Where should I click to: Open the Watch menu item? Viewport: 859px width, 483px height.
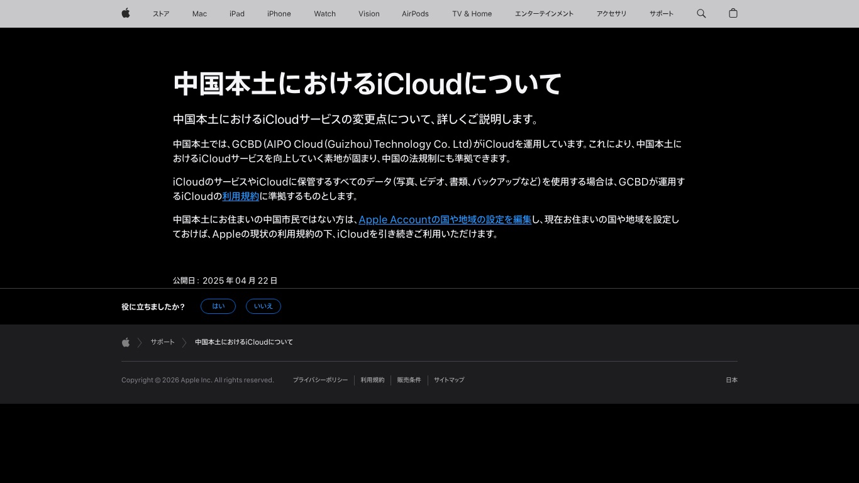point(325,14)
